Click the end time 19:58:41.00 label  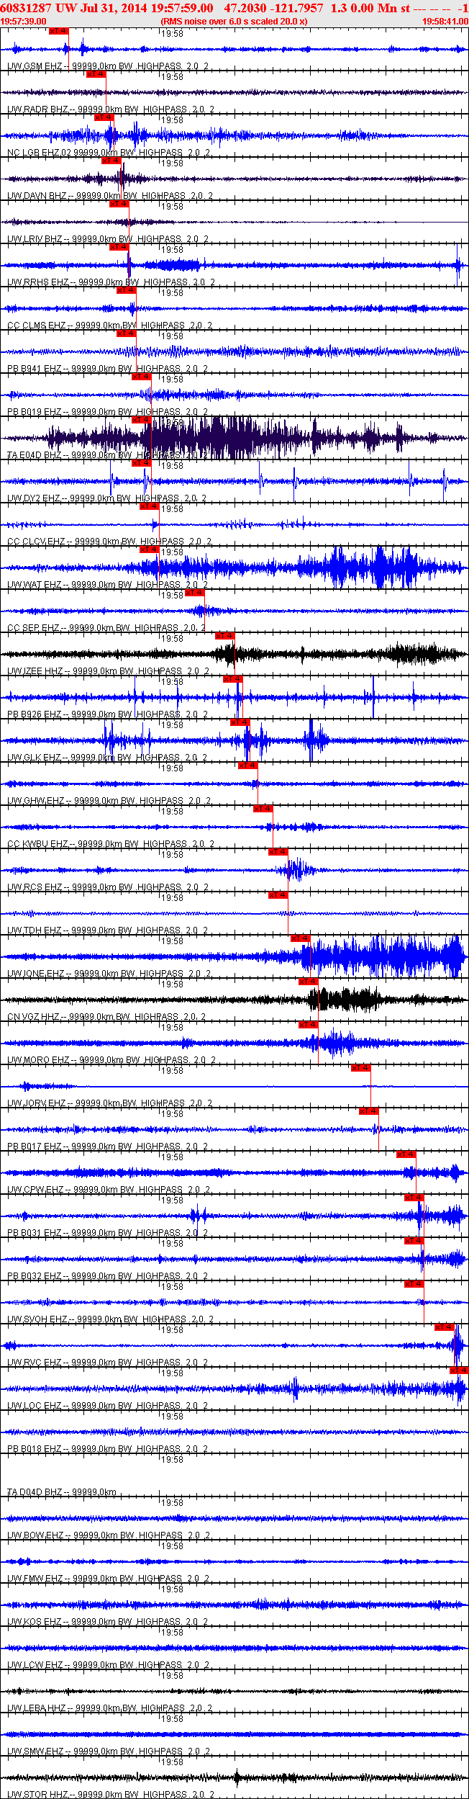pyautogui.click(x=445, y=22)
